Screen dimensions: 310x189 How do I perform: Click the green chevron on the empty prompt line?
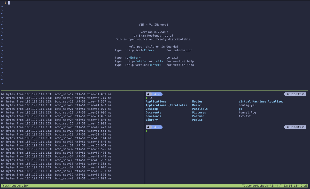(146, 131)
